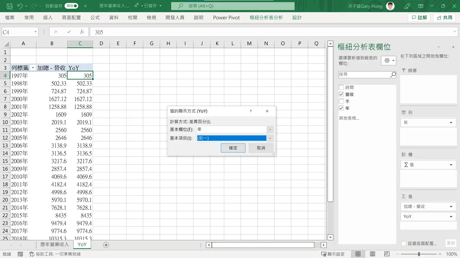Viewport: 460px width, 258px height.
Task: Confirm with the 確定 button
Action: click(233, 148)
